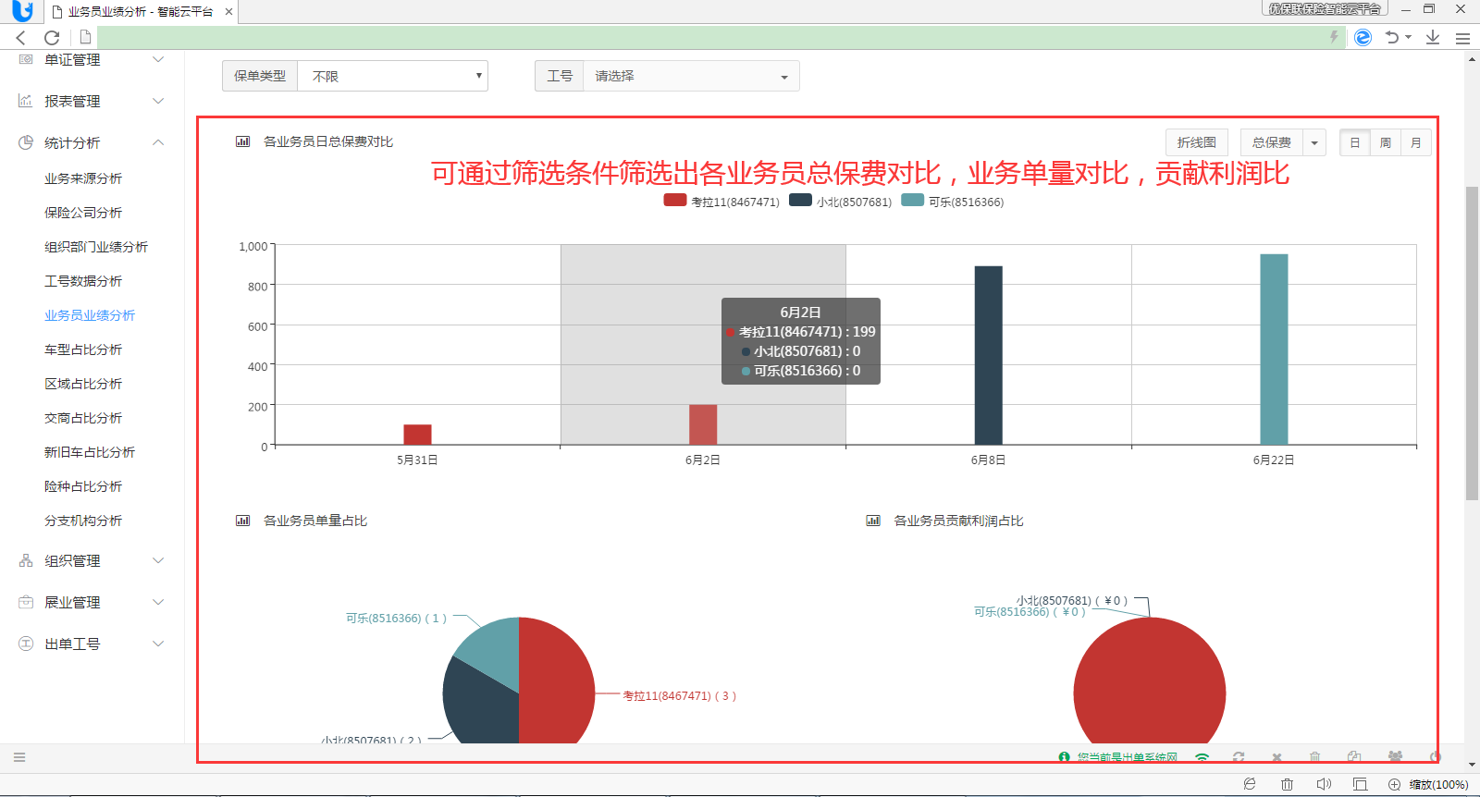
Task: Click the 总保费 button
Action: [x=1272, y=142]
